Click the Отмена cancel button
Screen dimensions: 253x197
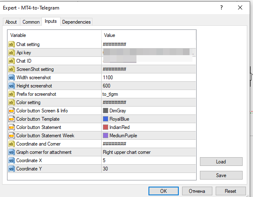point(197,191)
